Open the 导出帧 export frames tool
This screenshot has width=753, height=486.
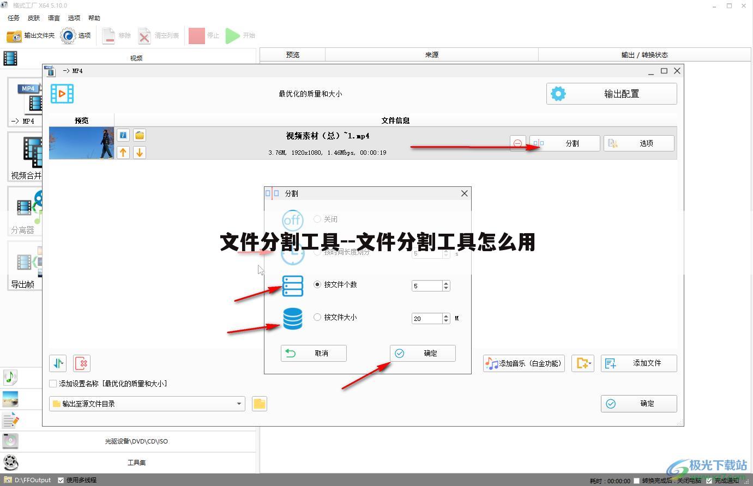25,266
